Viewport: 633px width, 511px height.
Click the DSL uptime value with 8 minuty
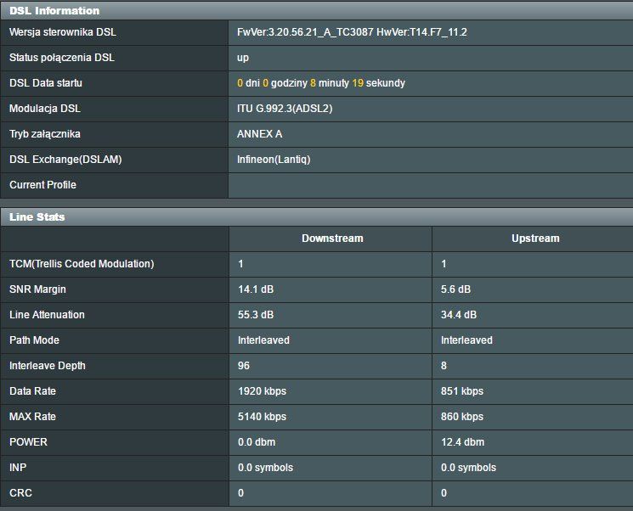pos(321,83)
